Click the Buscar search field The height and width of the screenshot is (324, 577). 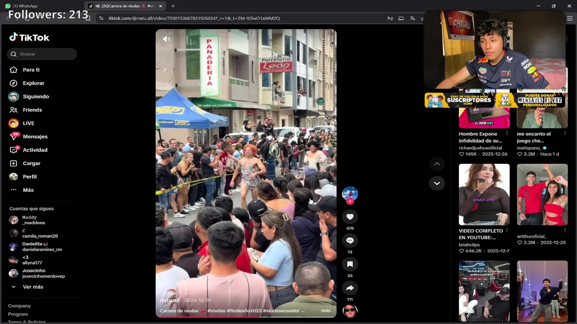pos(42,54)
